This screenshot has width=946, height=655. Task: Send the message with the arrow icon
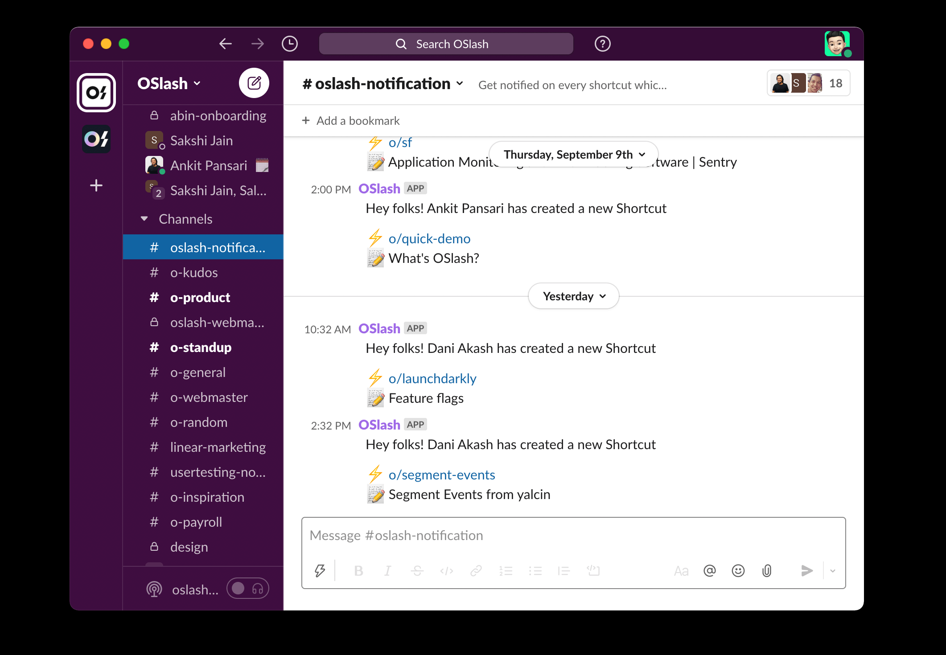807,571
